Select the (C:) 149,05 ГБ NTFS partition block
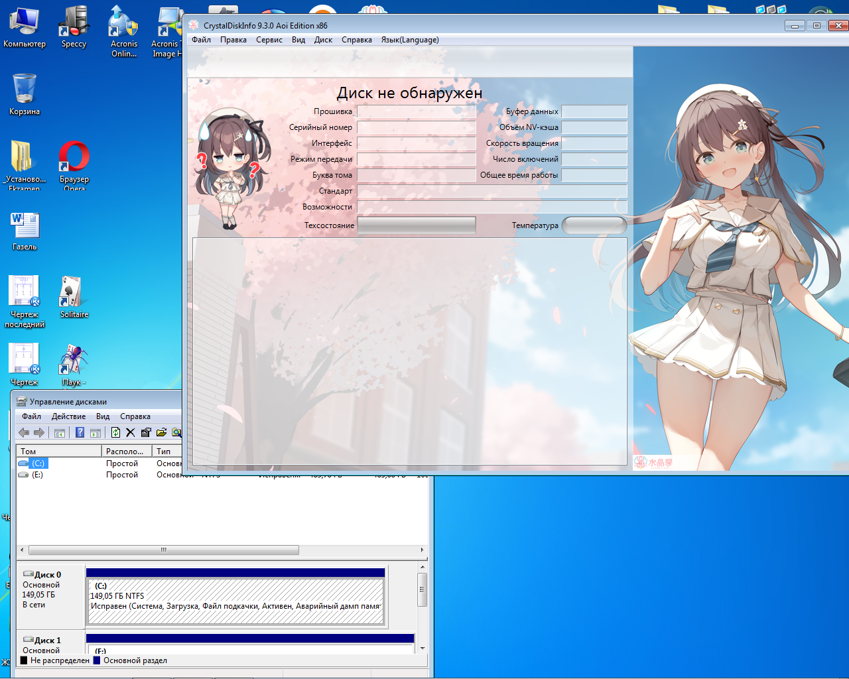The image size is (849, 679). pyautogui.click(x=235, y=601)
